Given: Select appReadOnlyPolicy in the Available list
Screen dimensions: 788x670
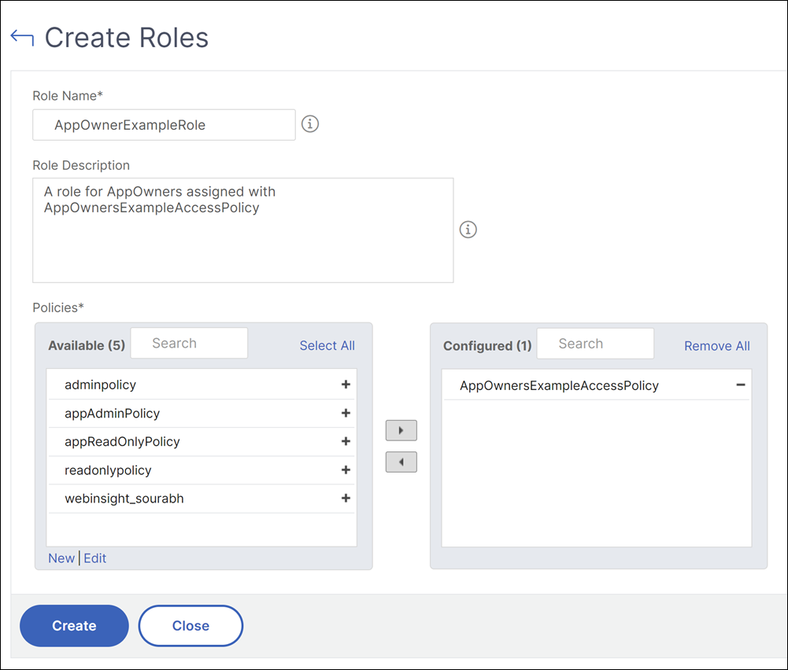Looking at the screenshot, I should tap(202, 442).
